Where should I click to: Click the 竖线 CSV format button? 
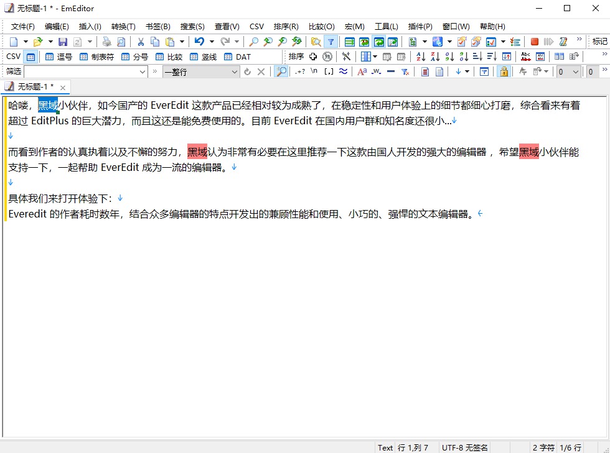[x=203, y=57]
